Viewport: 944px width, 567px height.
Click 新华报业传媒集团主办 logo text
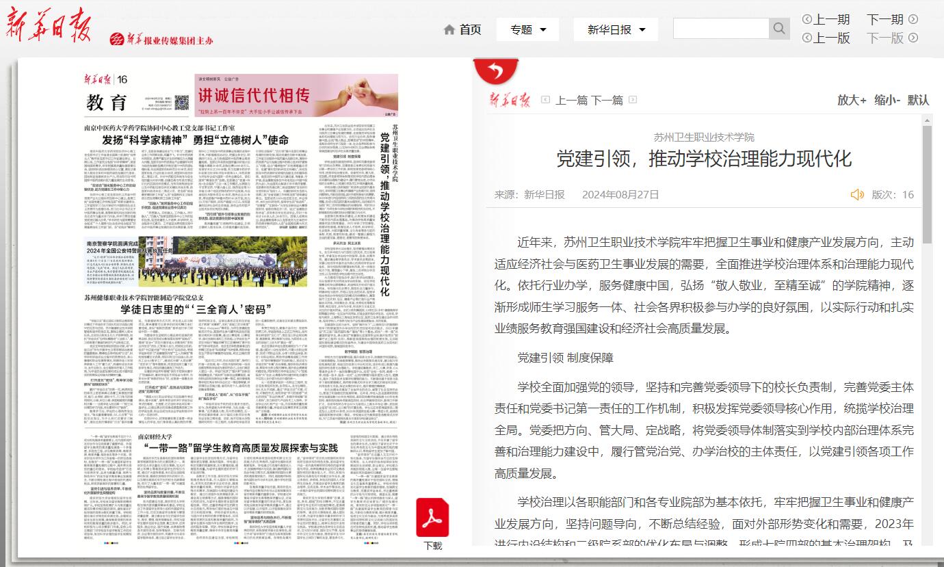coord(161,40)
